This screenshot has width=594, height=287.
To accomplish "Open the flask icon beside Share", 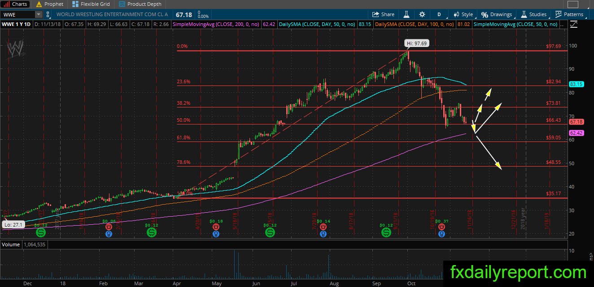I will [406, 14].
